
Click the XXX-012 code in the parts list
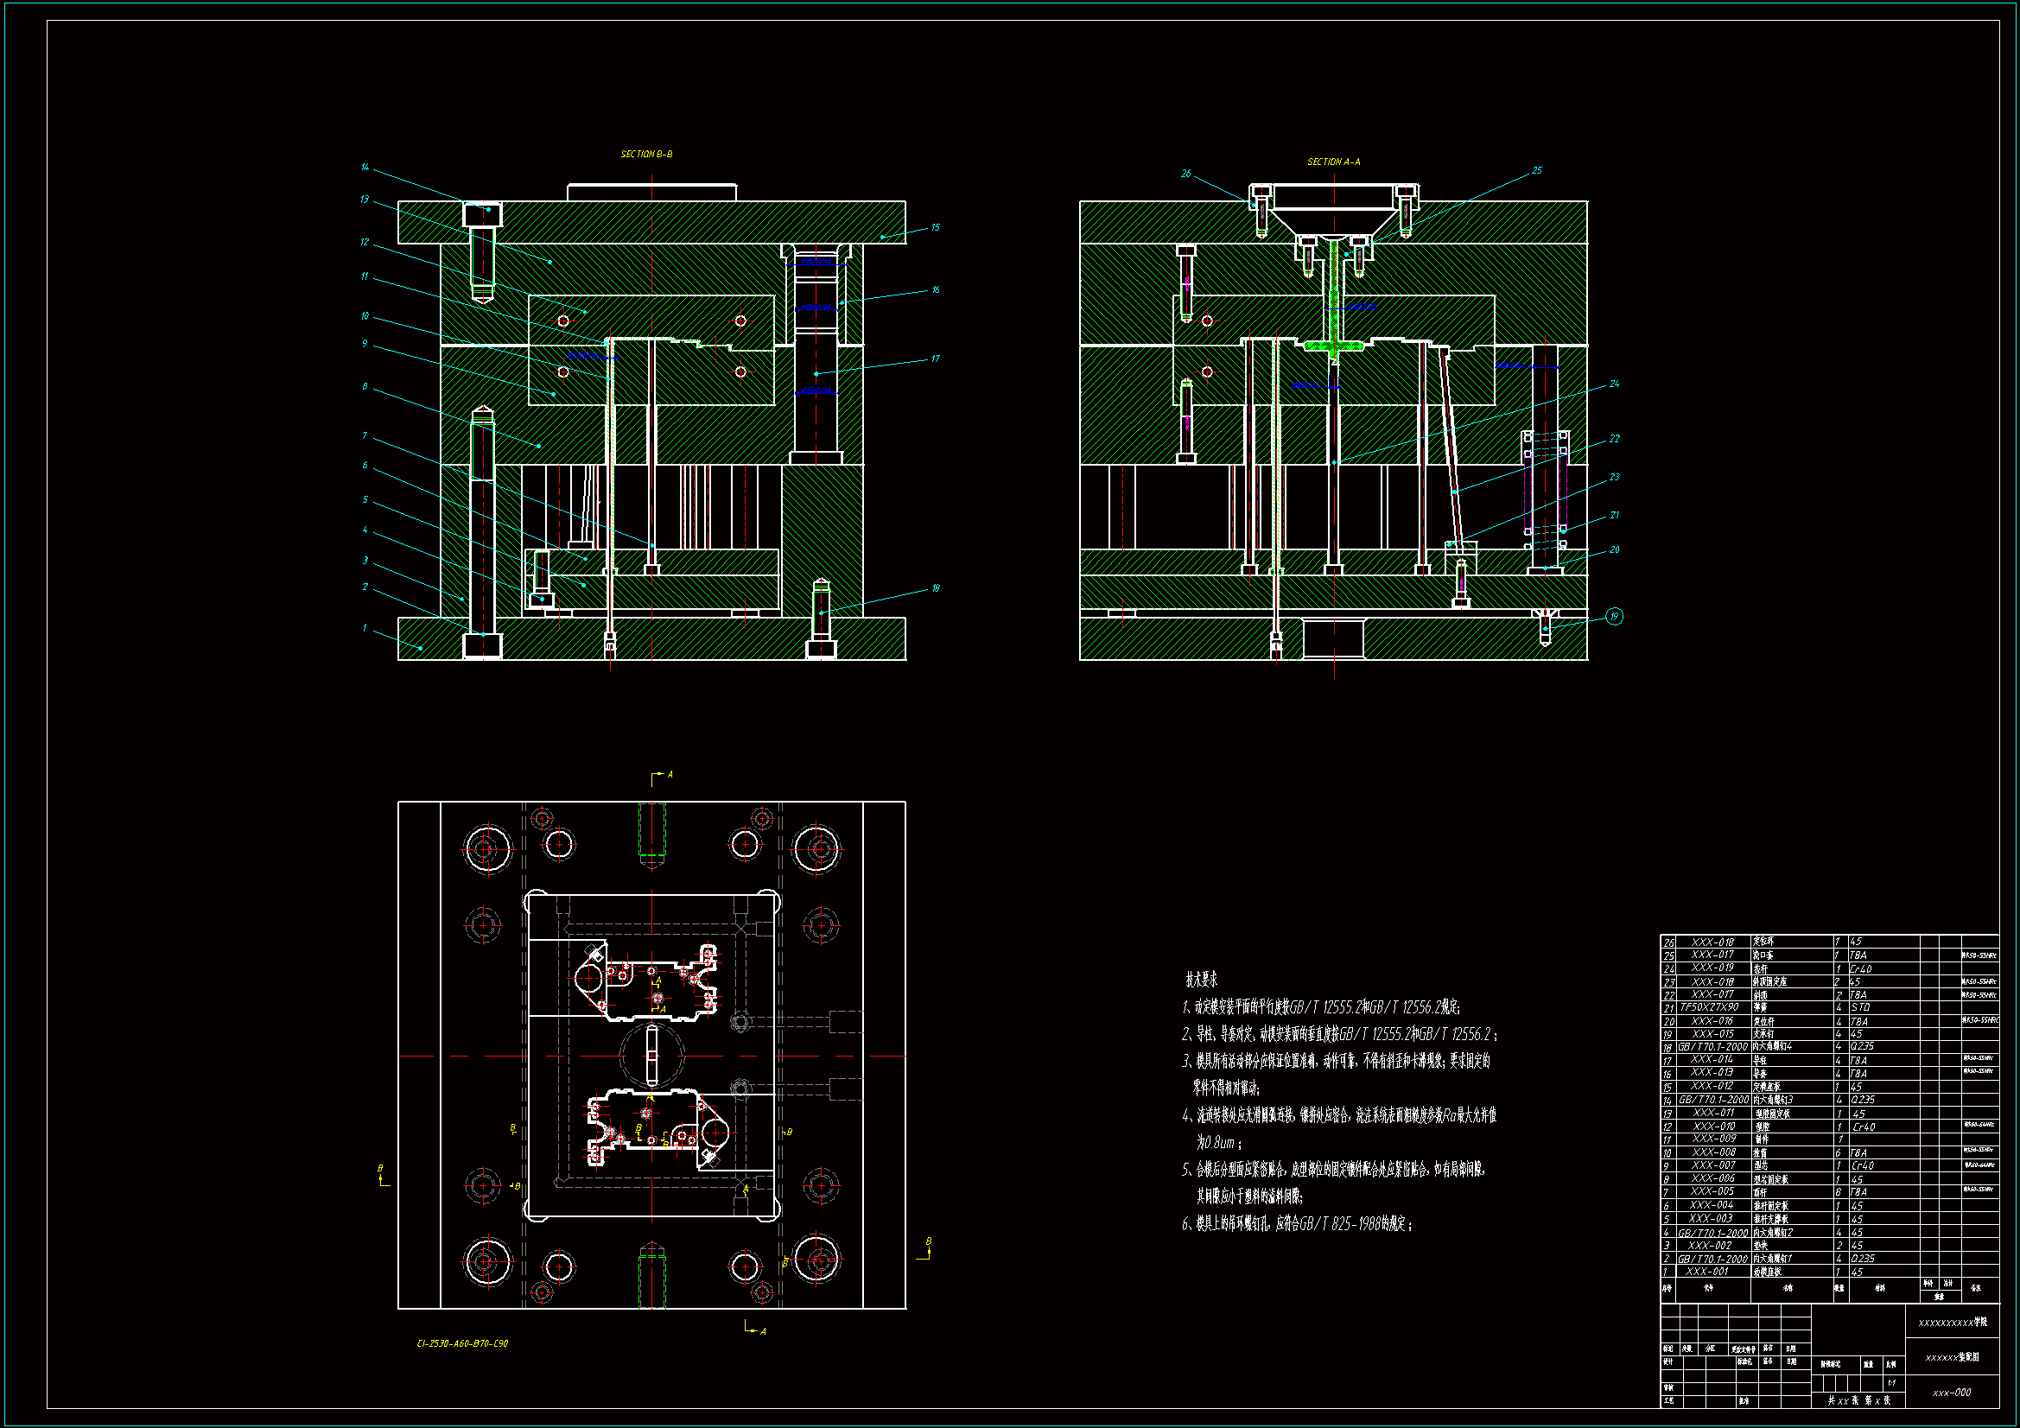[x=1712, y=1086]
